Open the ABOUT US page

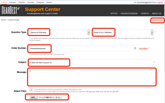[x=156, y=13]
